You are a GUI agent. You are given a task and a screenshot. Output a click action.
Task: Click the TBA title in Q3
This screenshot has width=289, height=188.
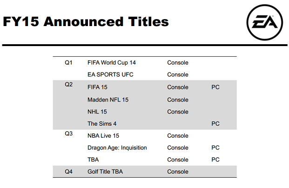coord(93,160)
